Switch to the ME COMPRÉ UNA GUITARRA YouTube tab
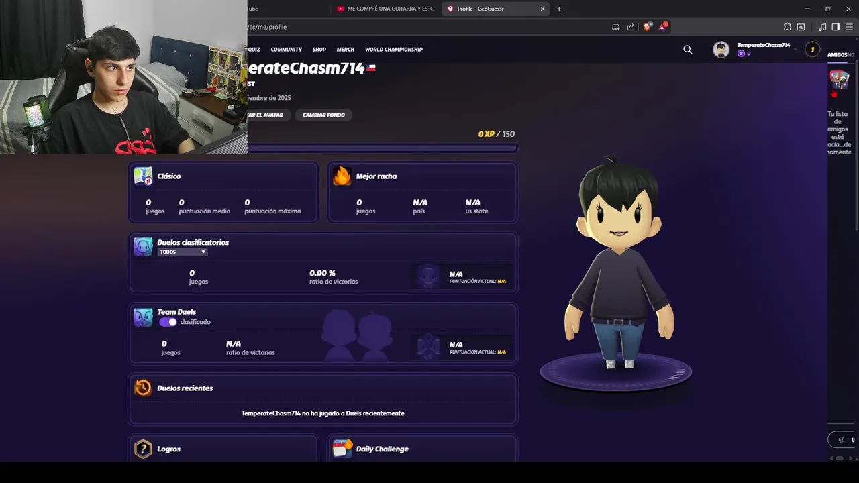 click(x=386, y=9)
